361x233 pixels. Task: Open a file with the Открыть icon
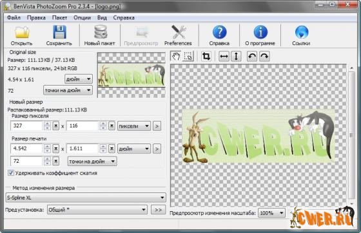click(x=22, y=35)
